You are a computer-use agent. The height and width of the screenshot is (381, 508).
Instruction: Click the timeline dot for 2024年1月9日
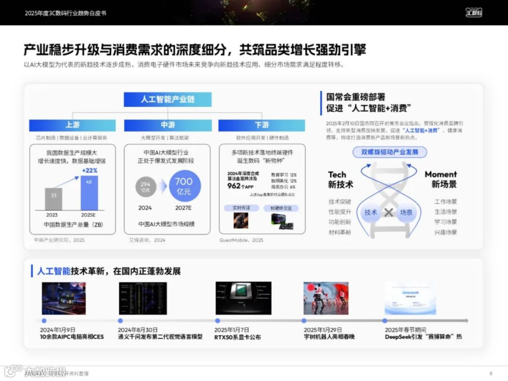point(44,321)
